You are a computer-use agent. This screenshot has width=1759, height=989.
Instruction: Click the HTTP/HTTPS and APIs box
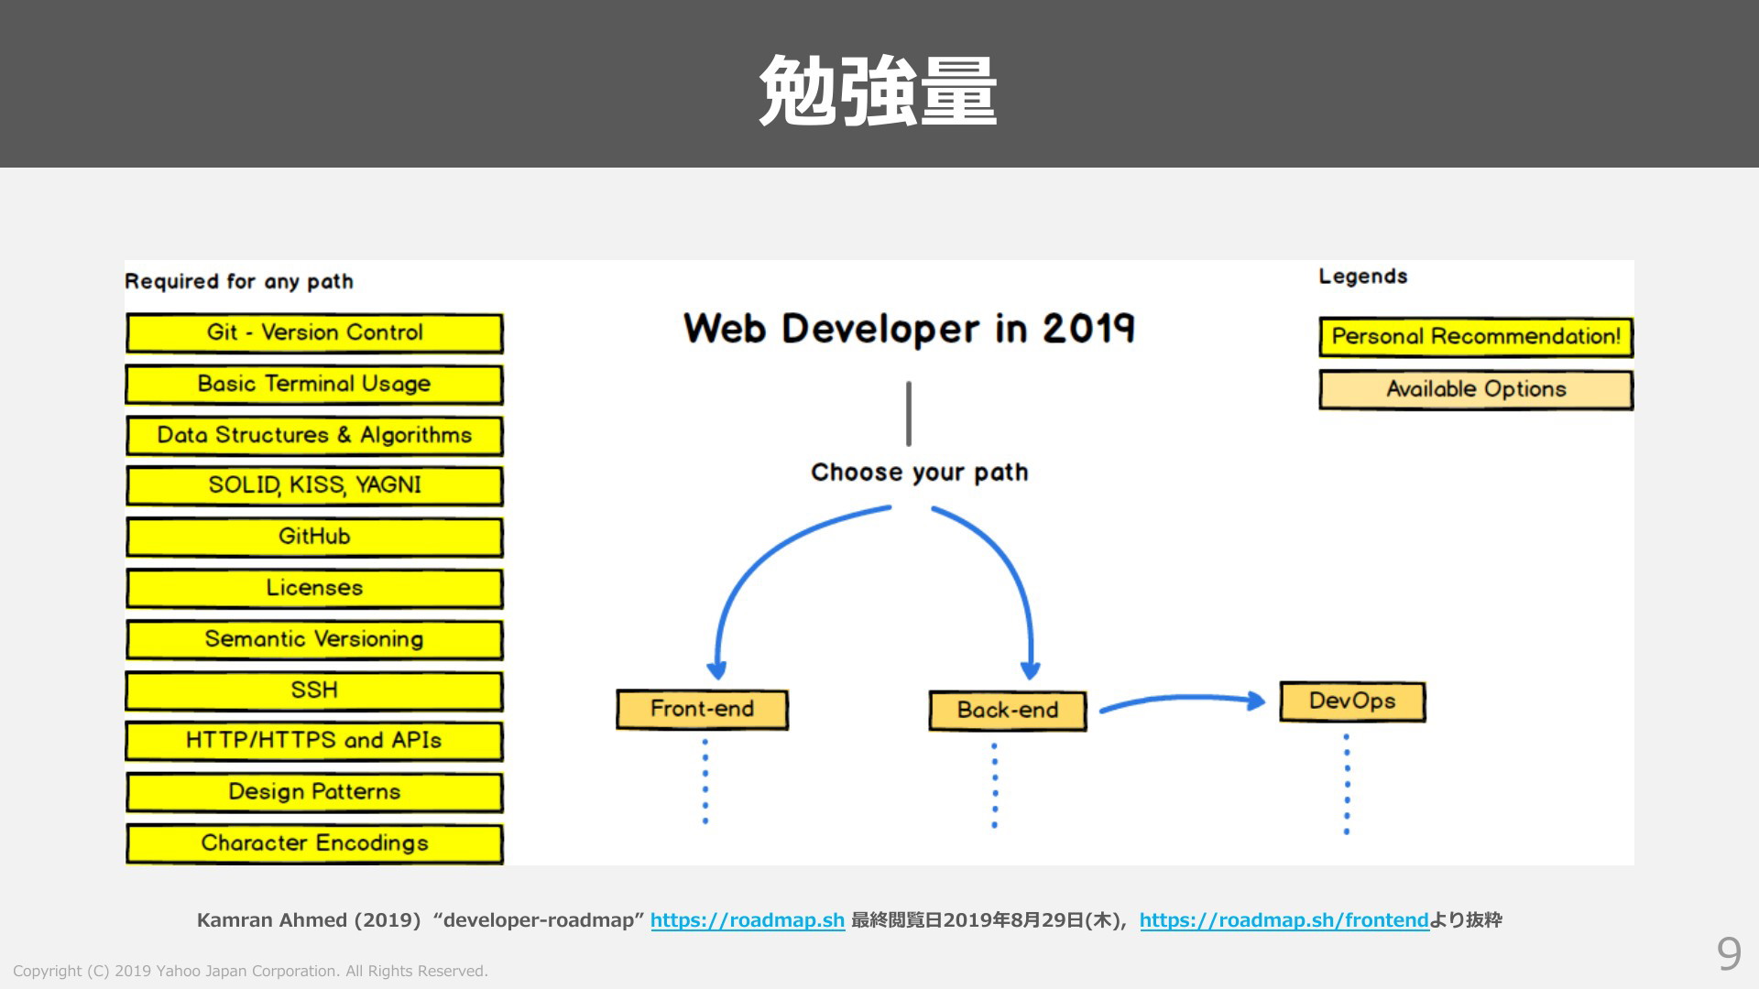[314, 742]
